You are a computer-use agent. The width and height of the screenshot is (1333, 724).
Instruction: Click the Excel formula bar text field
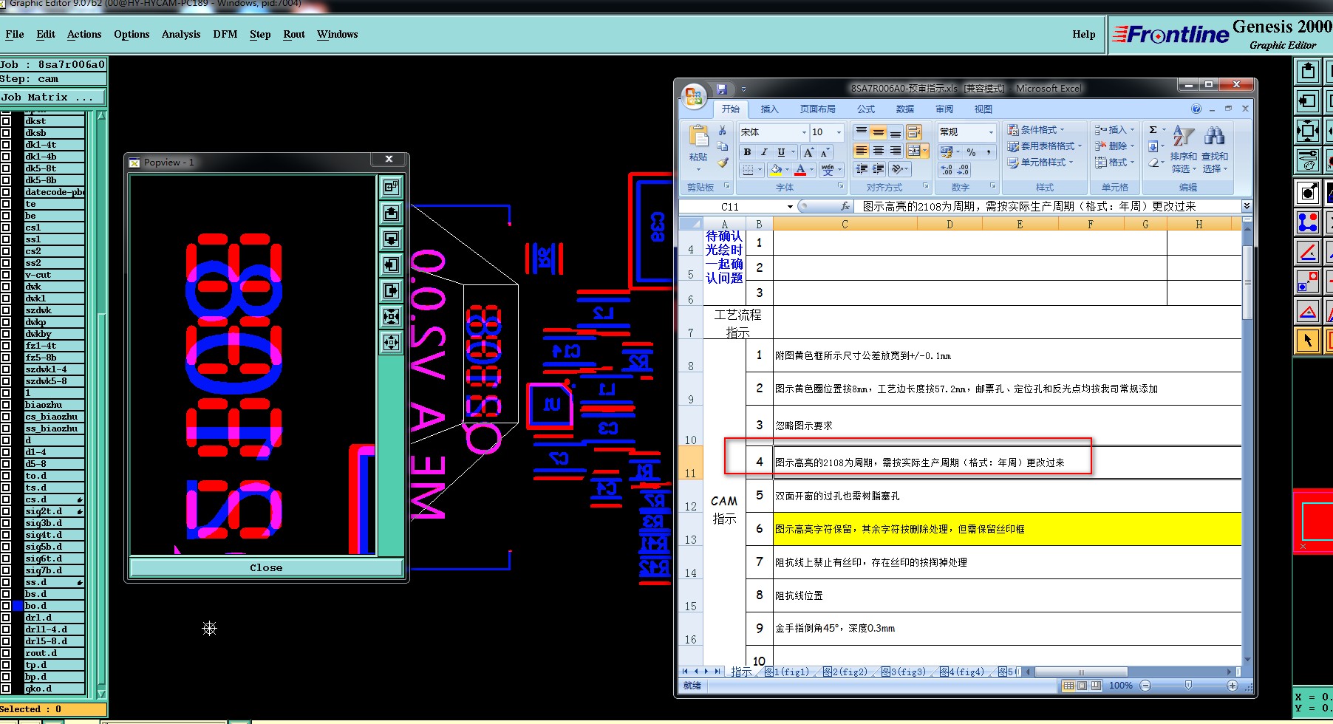pyautogui.click(x=1048, y=207)
